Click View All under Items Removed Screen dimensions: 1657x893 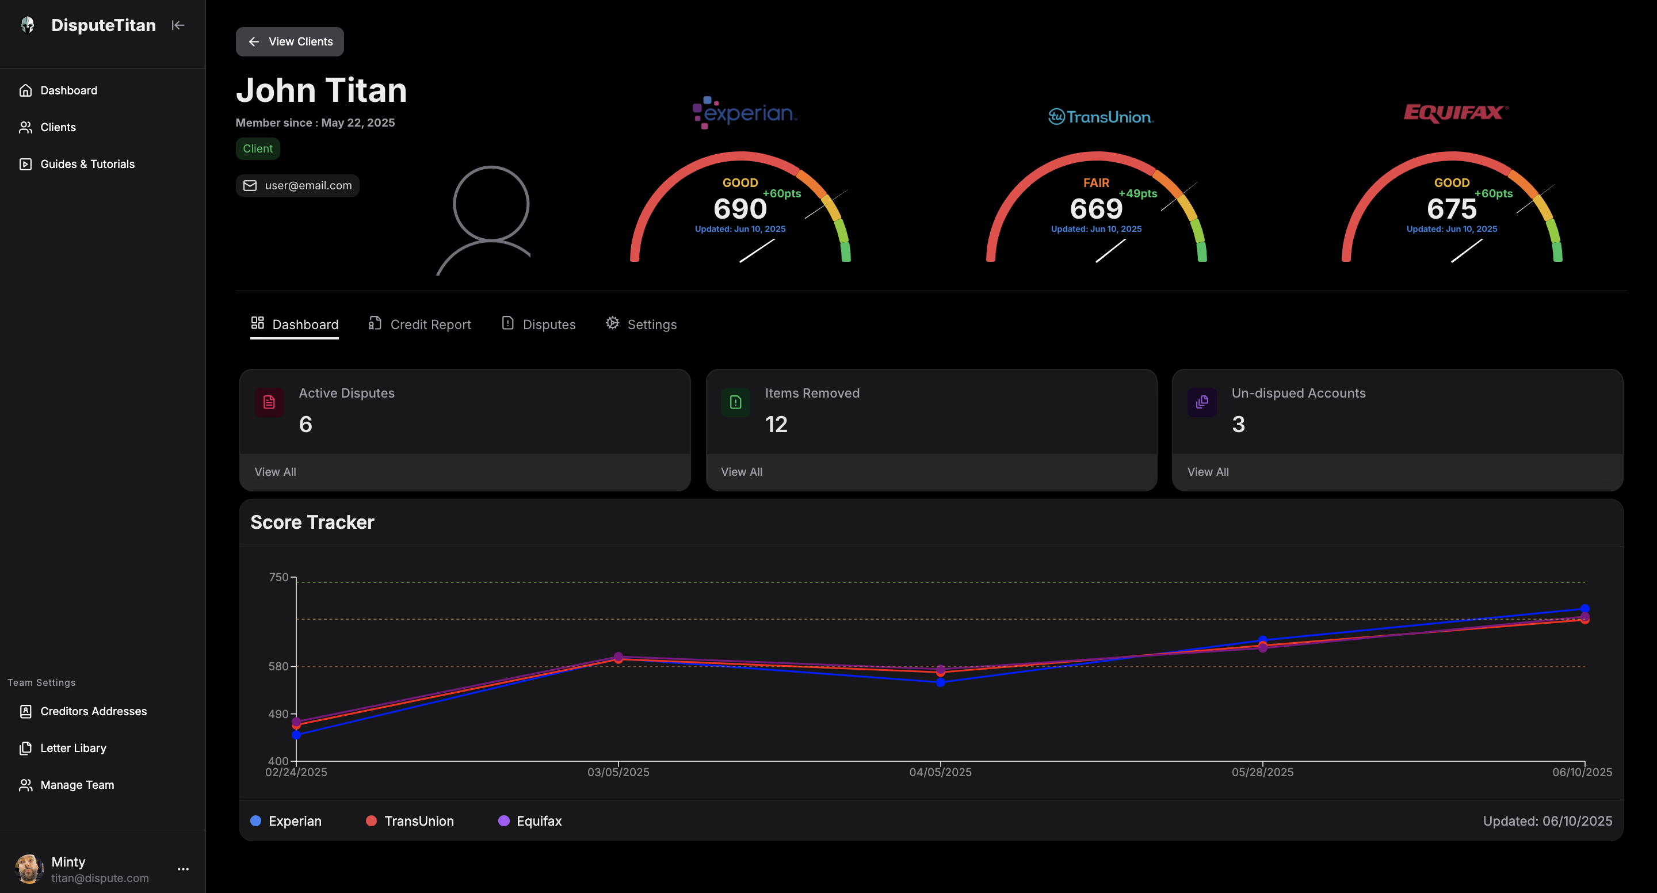(742, 472)
